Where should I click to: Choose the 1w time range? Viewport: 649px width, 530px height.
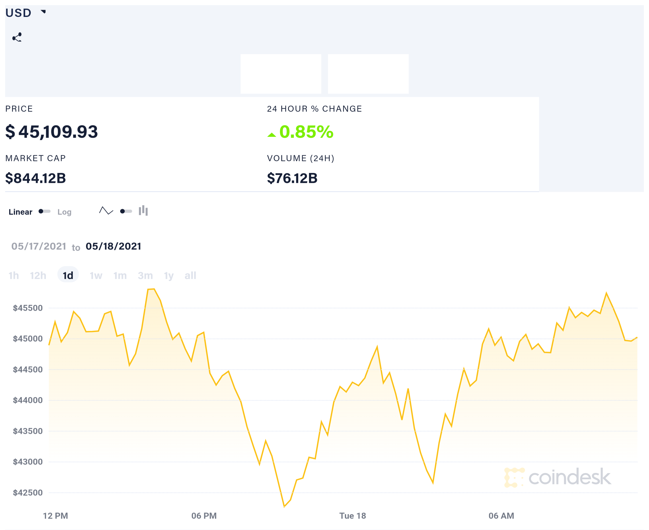pos(96,276)
